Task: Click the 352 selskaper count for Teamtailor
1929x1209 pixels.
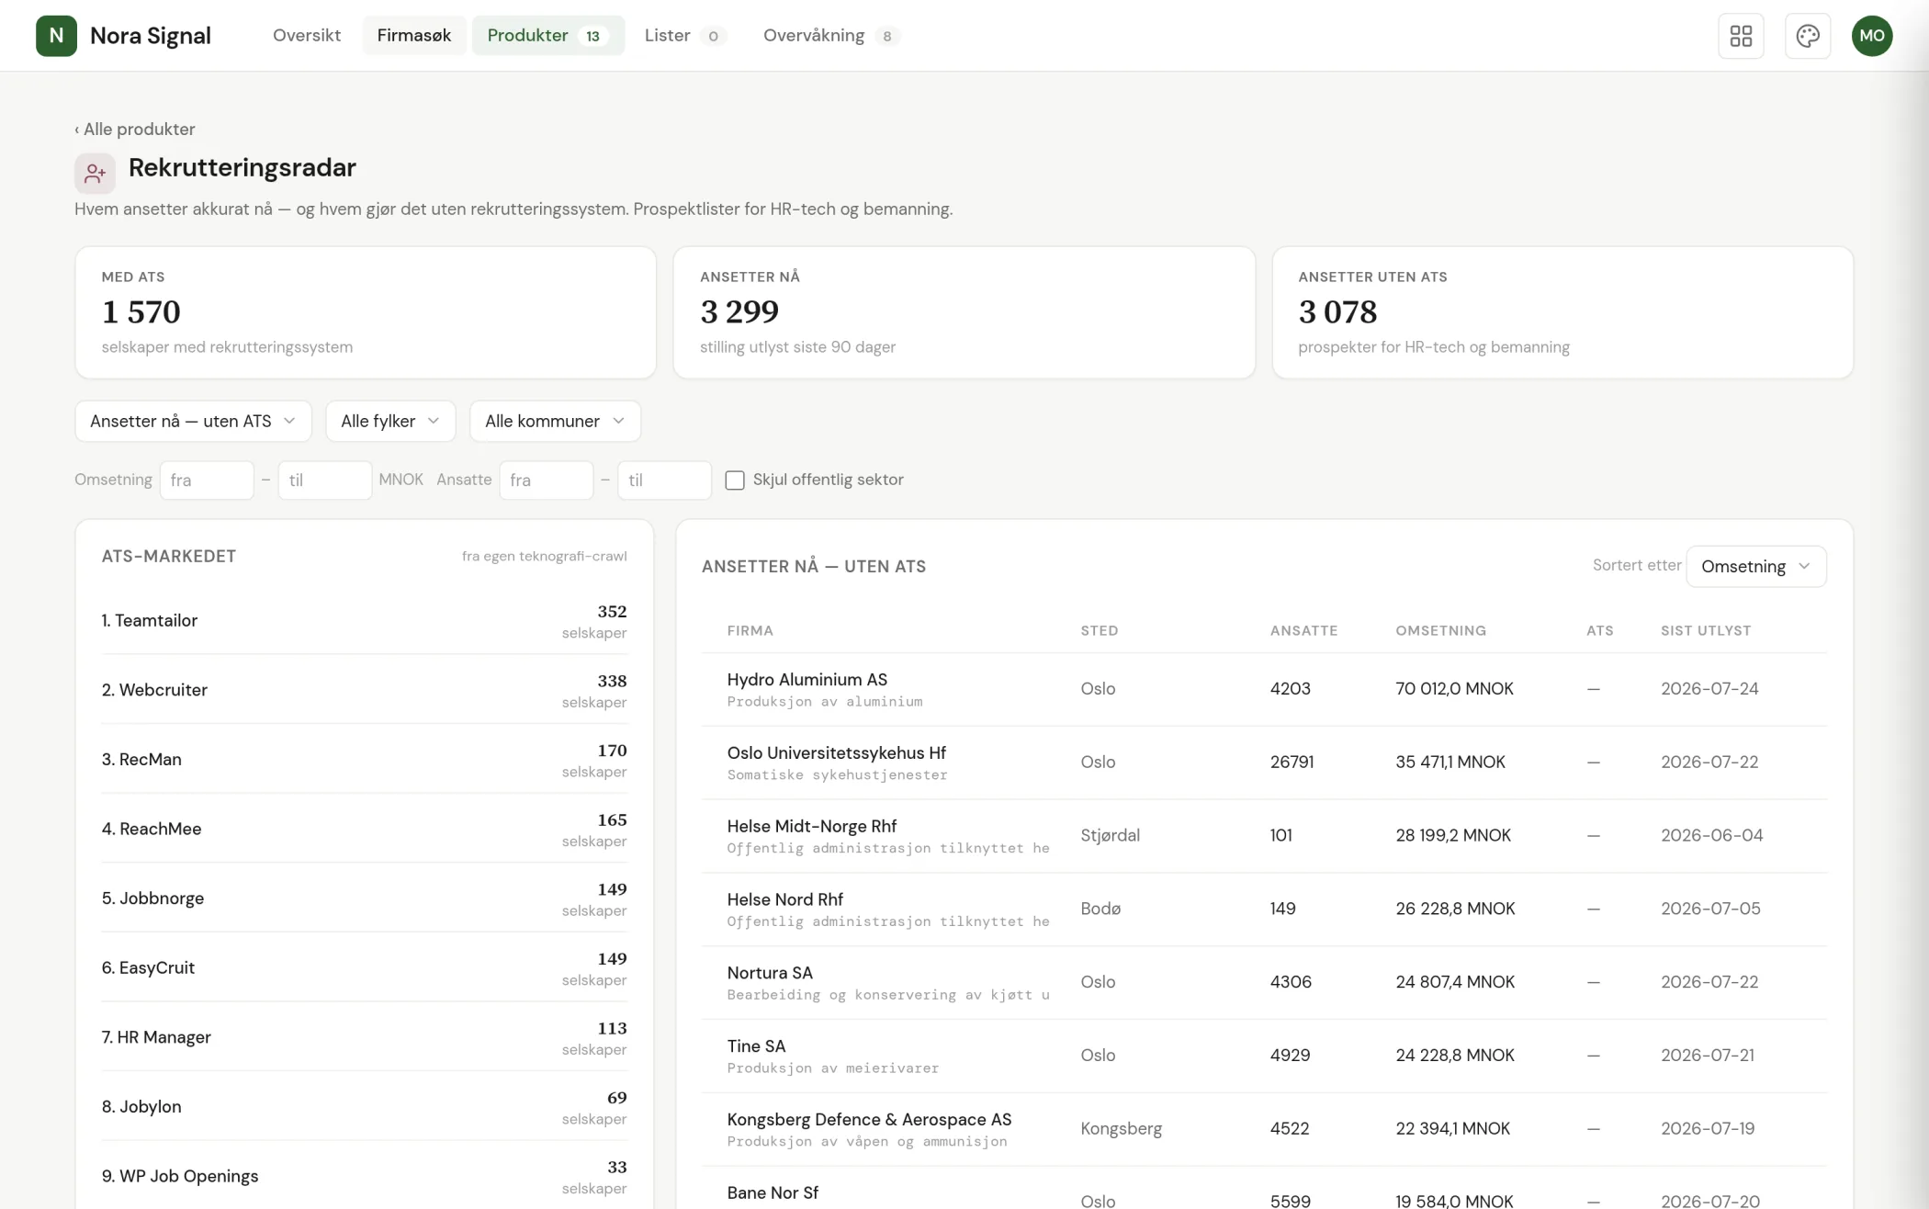Action: [x=594, y=621]
